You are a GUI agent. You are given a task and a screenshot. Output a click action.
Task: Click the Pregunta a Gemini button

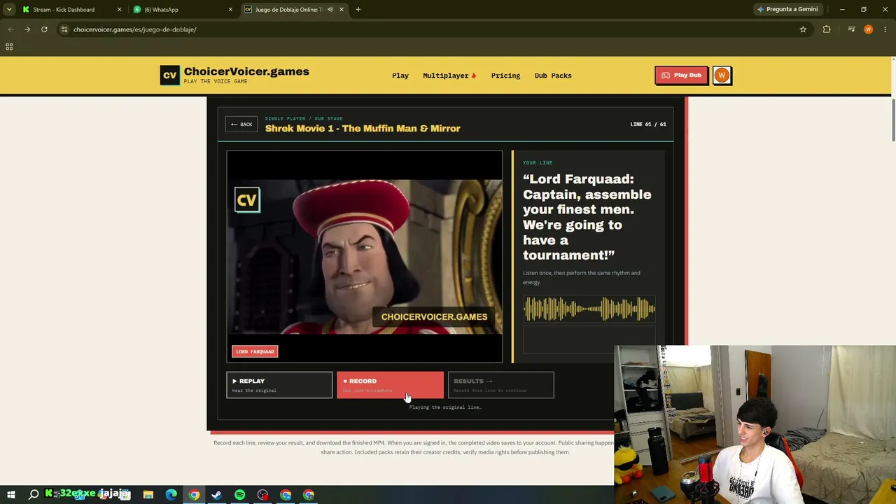point(787,10)
